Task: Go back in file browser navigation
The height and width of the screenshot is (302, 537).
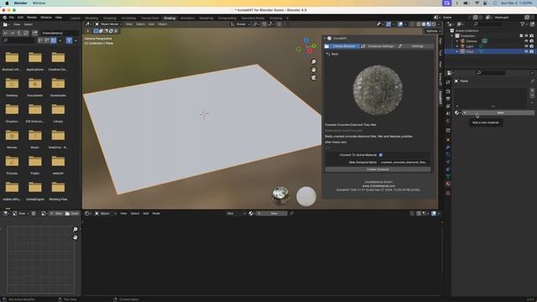Action: click(x=6, y=34)
